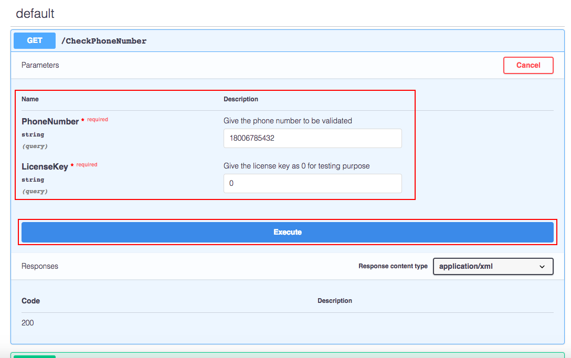This screenshot has width=571, height=358.
Task: Click the green method badge at page bottom
Action: tap(34, 356)
